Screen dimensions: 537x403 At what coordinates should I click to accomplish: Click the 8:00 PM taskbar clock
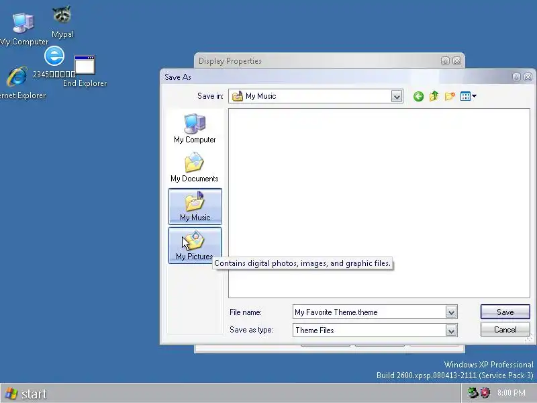click(511, 393)
